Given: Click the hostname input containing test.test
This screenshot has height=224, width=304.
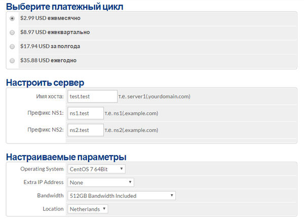Looking at the screenshot, I should [92, 96].
